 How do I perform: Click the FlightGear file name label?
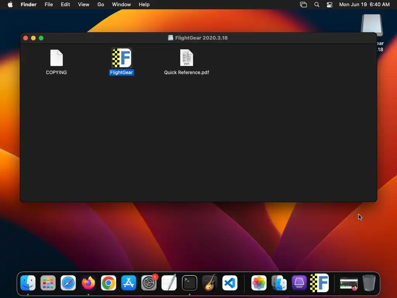coord(121,73)
